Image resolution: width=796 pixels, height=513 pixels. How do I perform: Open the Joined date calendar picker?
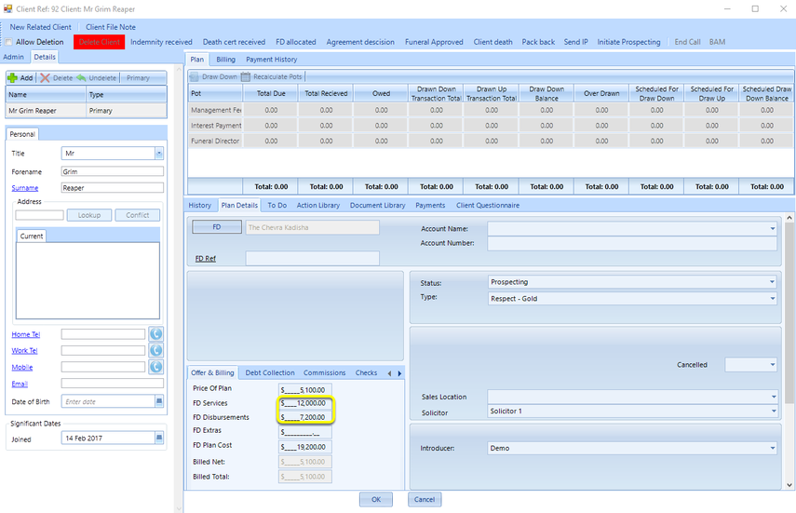159,438
